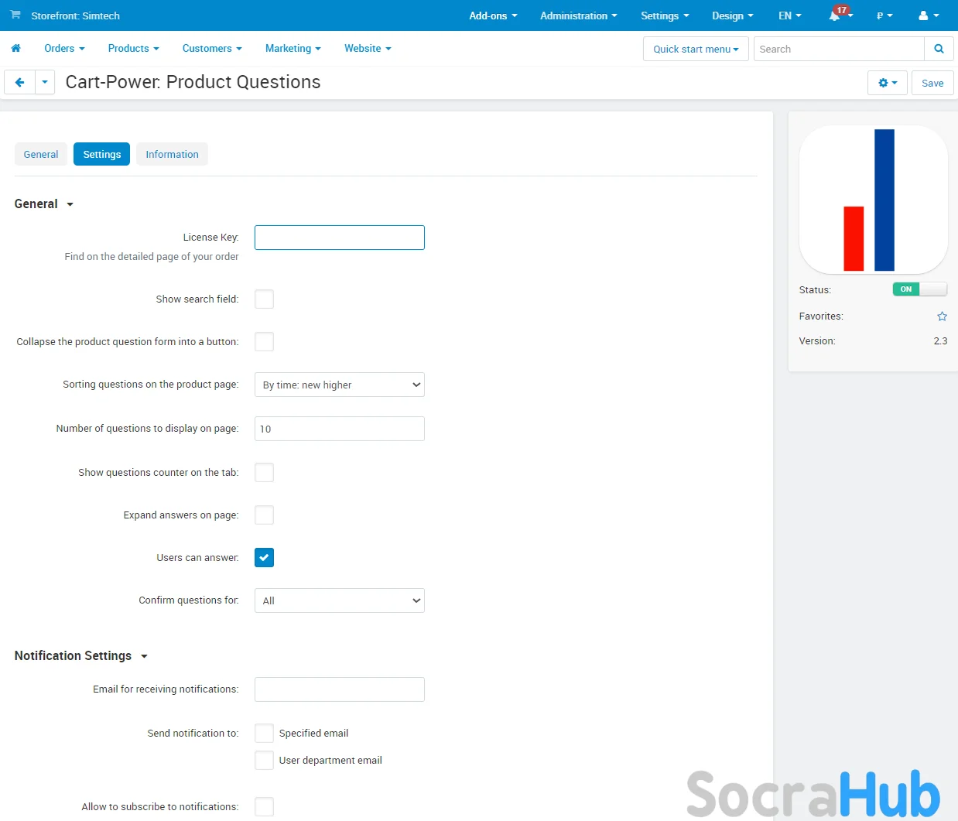This screenshot has height=821, width=958.
Task: Click the home icon in navigation bar
Action: (x=15, y=48)
